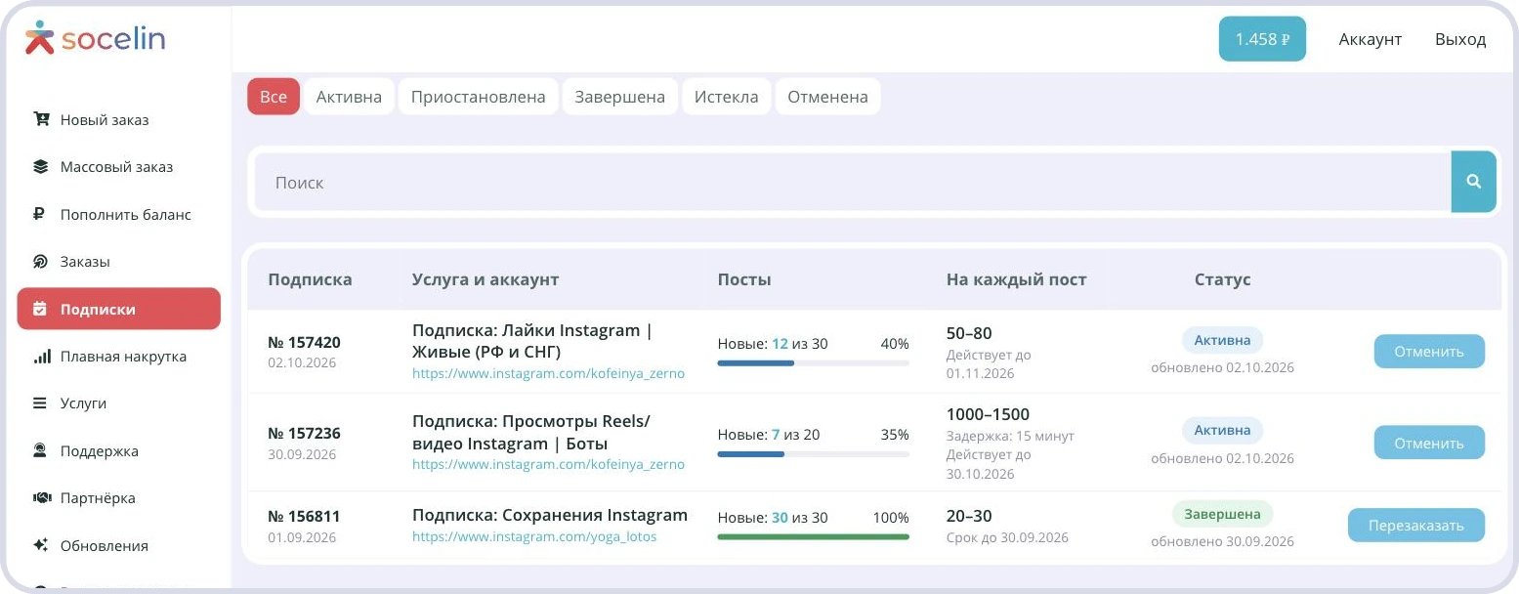Image resolution: width=1519 pixels, height=594 pixels.
Task: Show Отменена subscriptions
Action: coord(827,97)
